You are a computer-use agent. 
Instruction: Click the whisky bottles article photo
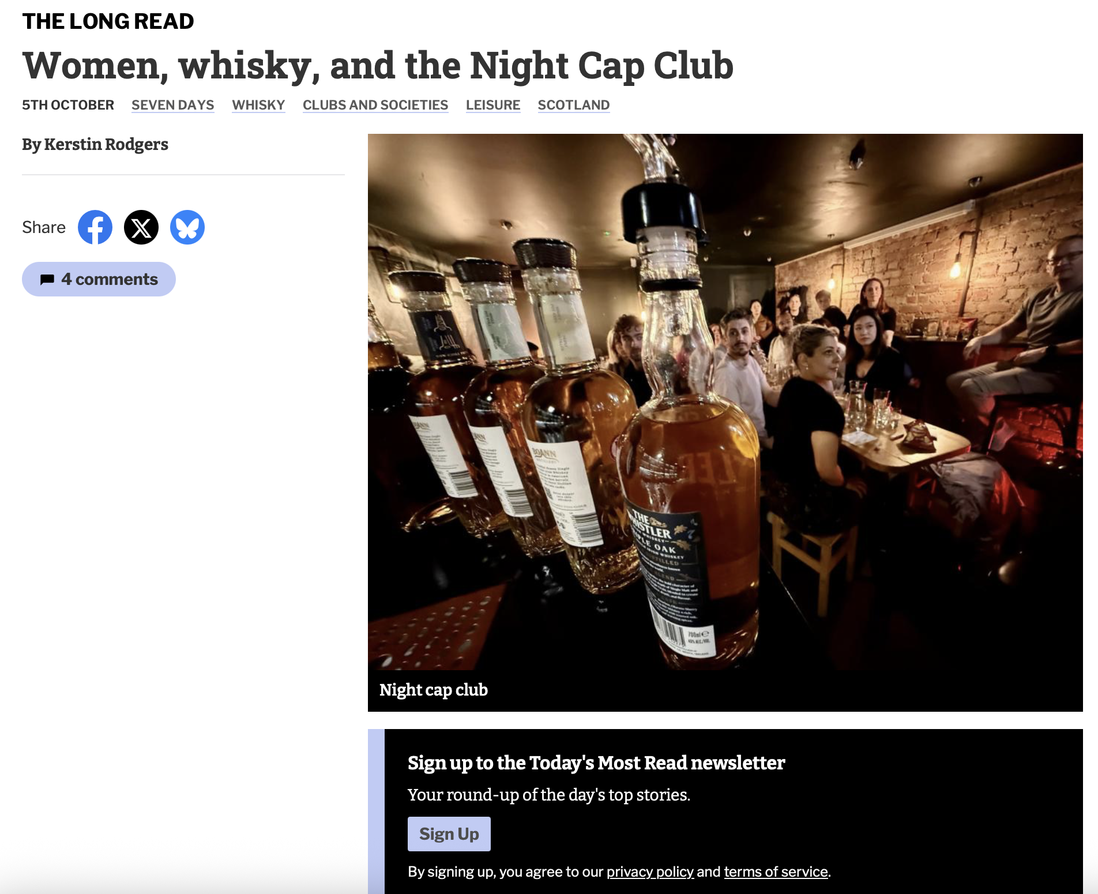pos(725,402)
